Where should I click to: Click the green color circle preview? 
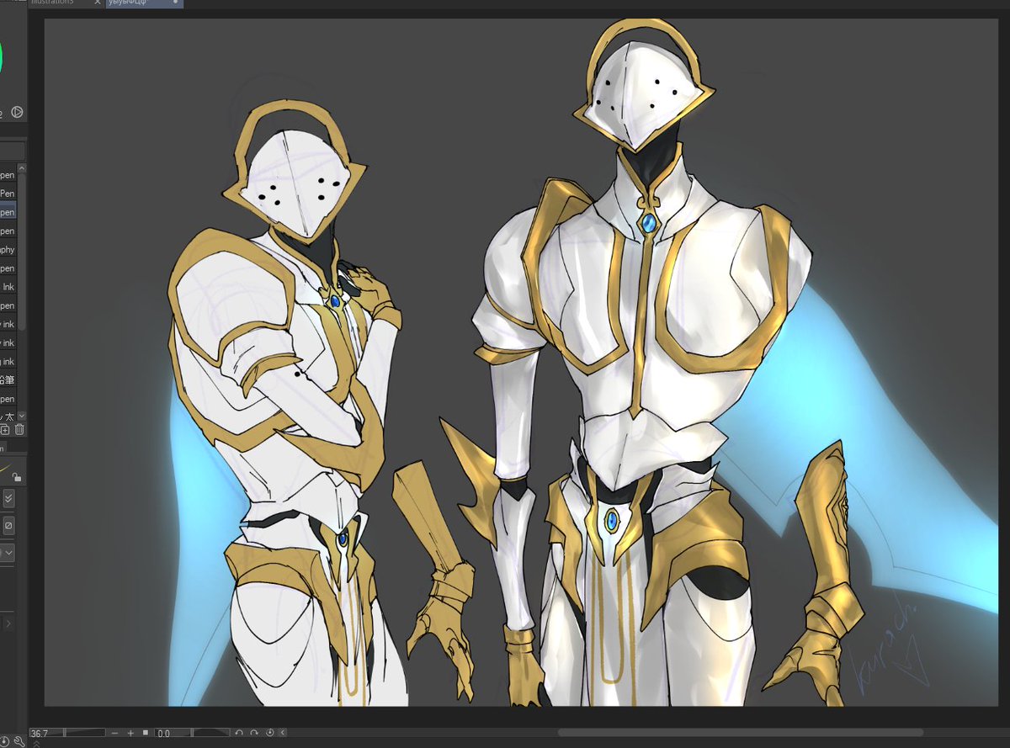(x=2, y=56)
